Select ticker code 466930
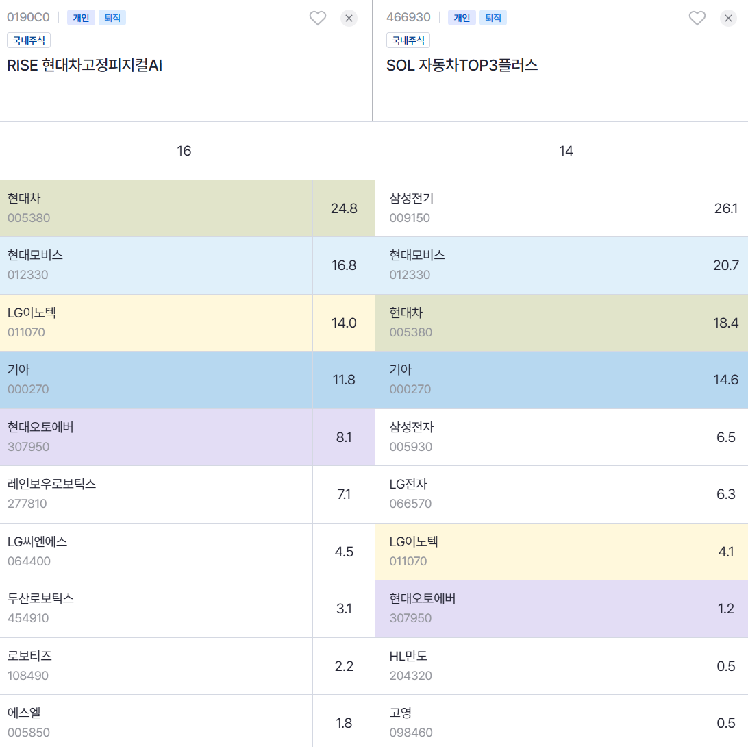Image resolution: width=748 pixels, height=747 pixels. pos(408,17)
